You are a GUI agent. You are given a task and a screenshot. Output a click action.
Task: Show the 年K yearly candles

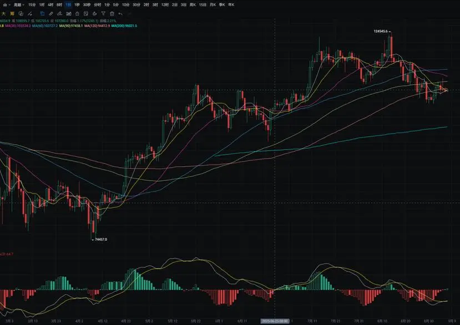coord(231,4)
